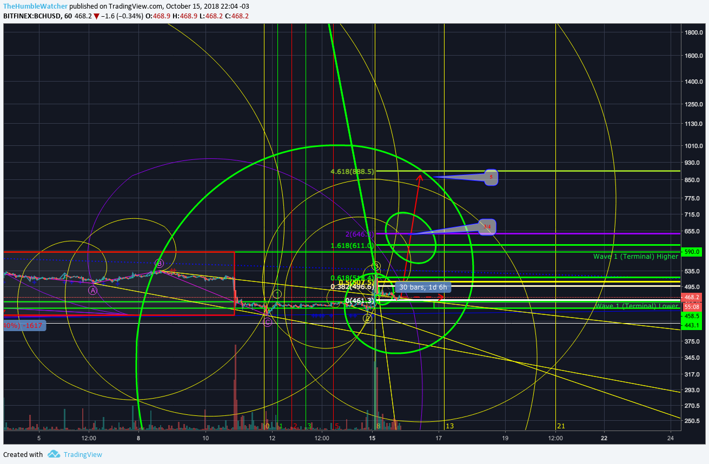709x464 pixels.
Task: Click the 317.0 price scale label
Action: tap(692, 374)
